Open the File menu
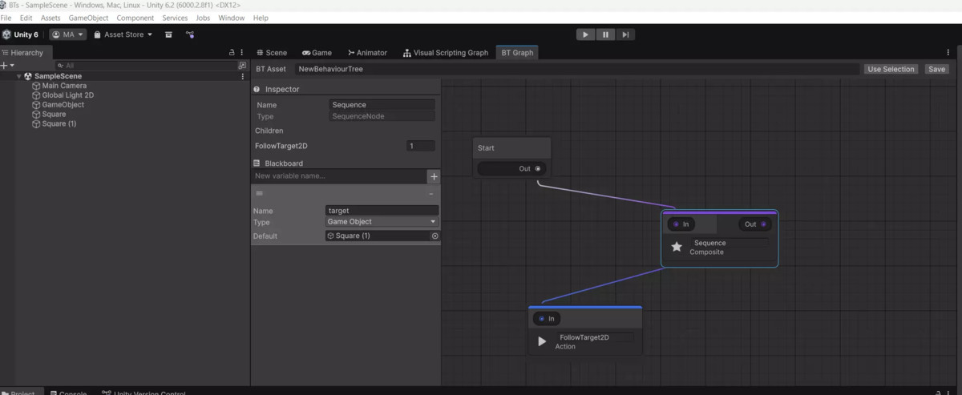 coord(6,18)
